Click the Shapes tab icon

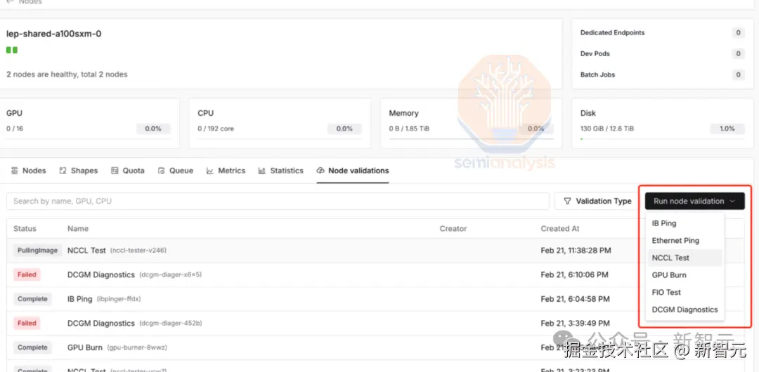[63, 171]
